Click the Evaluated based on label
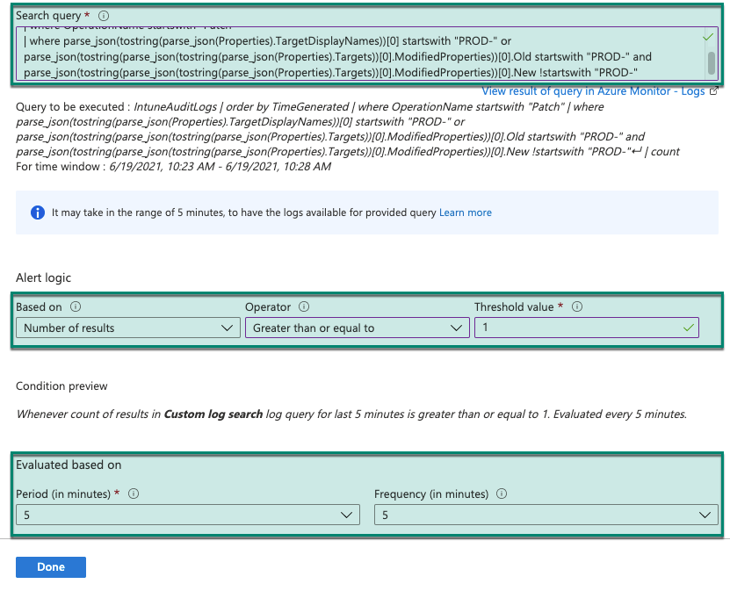Image resolution: width=730 pixels, height=591 pixels. tap(69, 465)
